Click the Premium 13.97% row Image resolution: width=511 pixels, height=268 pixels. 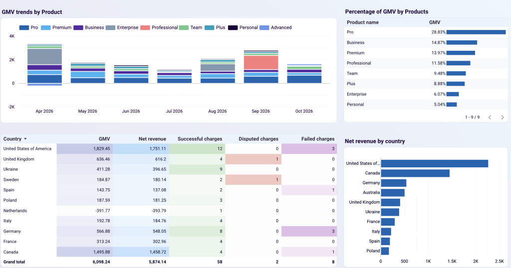click(x=426, y=53)
